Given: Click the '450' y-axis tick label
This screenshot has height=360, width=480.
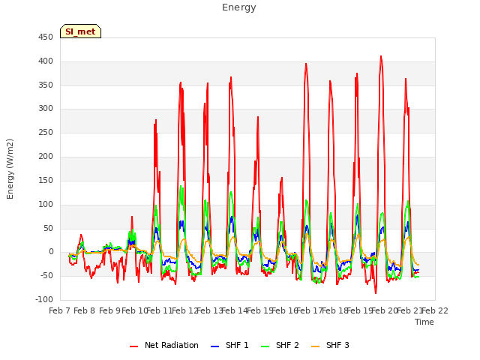Looking at the screenshot, I should [46, 37].
